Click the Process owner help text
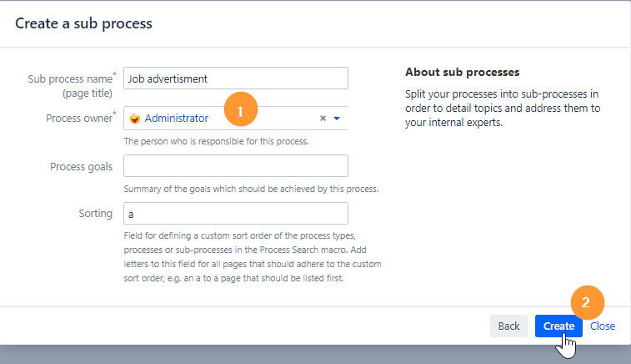Screen dimensions: 631x364 coord(216,141)
